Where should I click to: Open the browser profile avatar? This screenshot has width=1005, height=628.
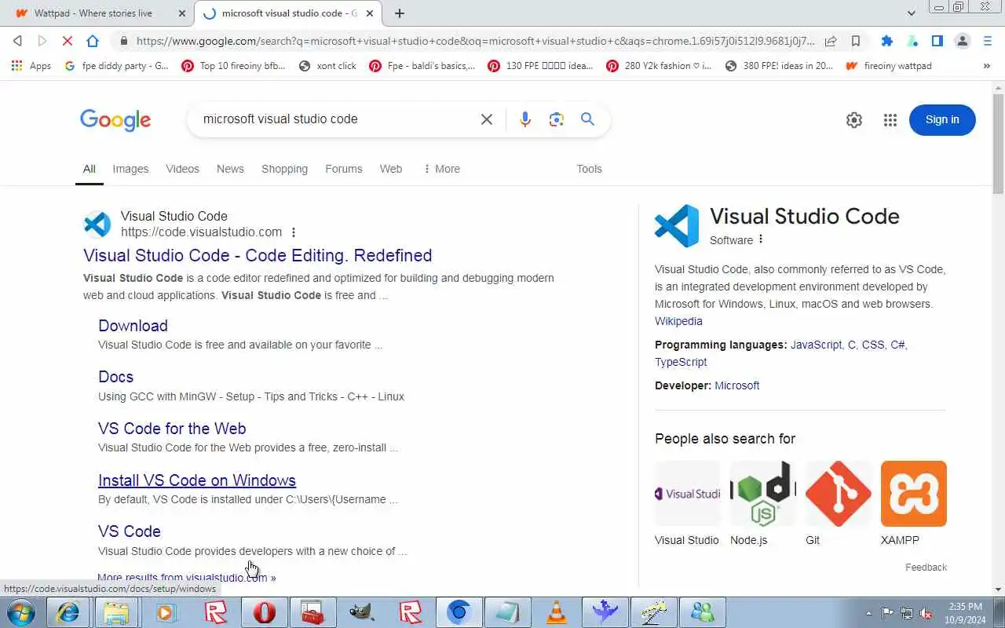coord(962,41)
